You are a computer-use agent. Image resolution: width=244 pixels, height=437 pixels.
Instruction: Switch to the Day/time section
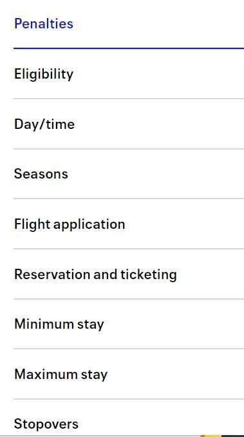click(129, 124)
